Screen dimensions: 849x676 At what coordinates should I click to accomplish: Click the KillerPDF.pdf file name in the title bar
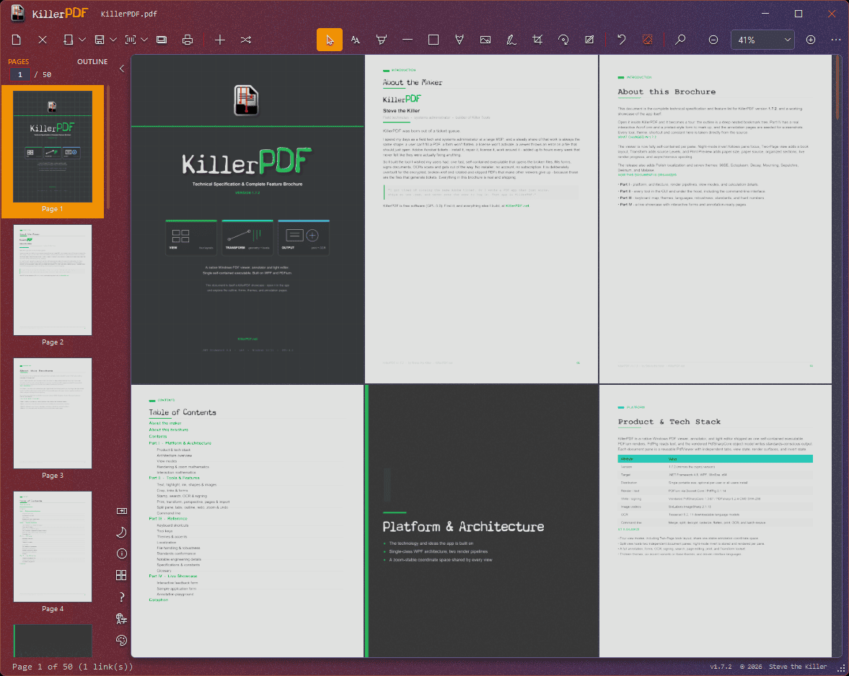point(129,14)
